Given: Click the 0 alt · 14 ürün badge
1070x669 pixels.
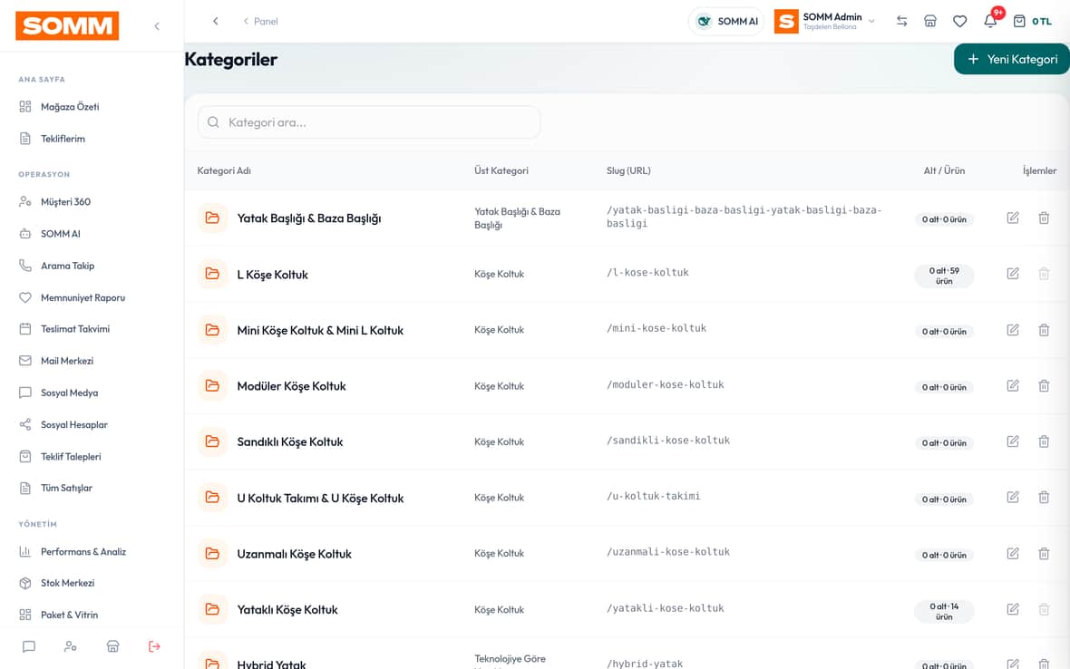Looking at the screenshot, I should point(944,611).
